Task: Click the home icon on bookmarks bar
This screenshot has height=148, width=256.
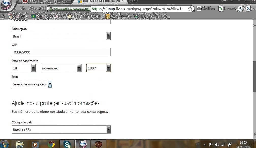Action: (2, 16)
